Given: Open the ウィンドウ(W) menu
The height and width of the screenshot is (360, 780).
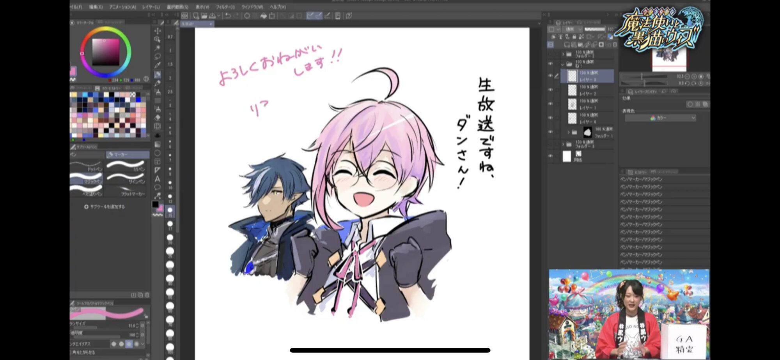Looking at the screenshot, I should (252, 7).
